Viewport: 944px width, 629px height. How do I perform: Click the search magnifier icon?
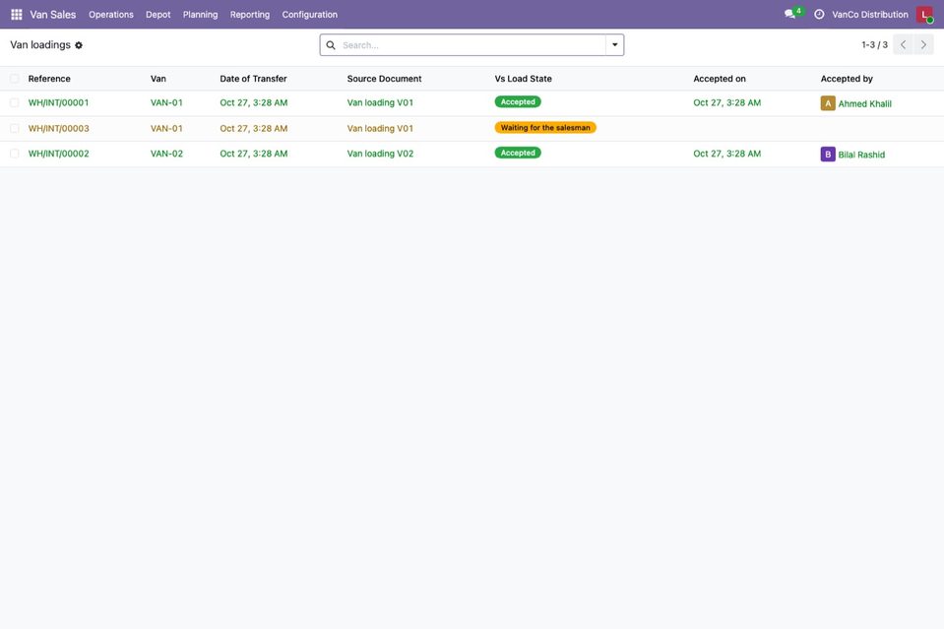click(x=331, y=45)
